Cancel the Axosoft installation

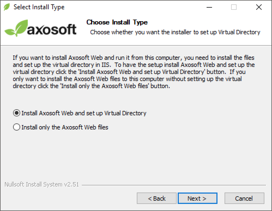(x=244, y=198)
